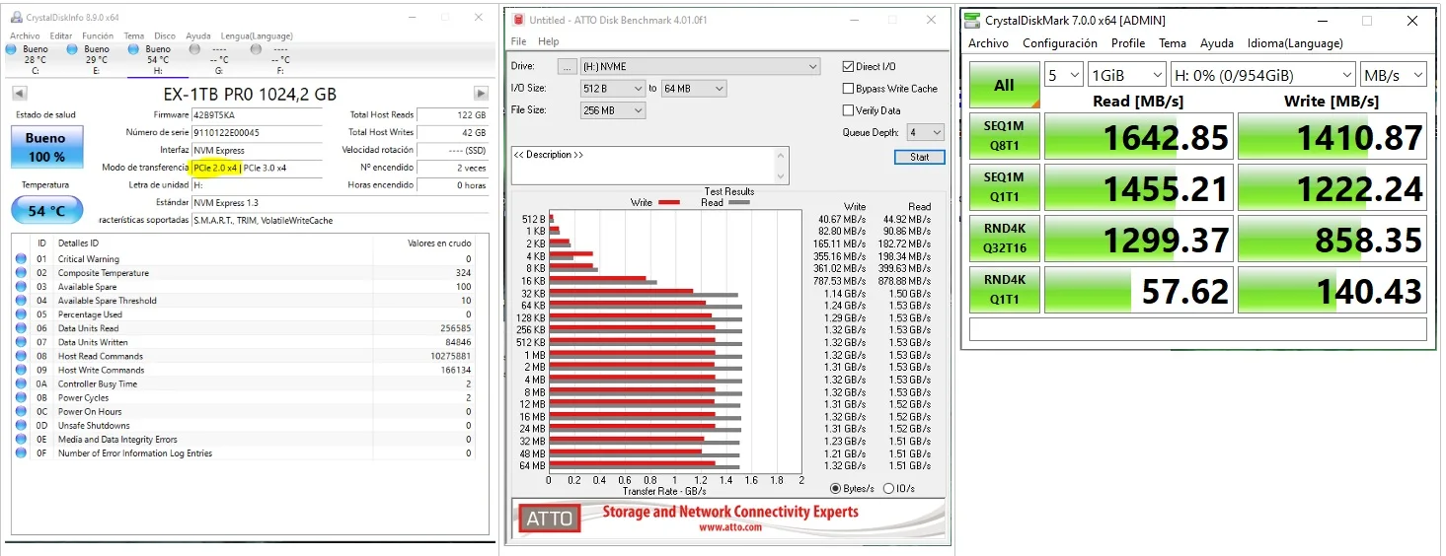This screenshot has width=1446, height=556.
Task: Click status dot of Unsafe Shutdowns row
Action: (x=21, y=426)
